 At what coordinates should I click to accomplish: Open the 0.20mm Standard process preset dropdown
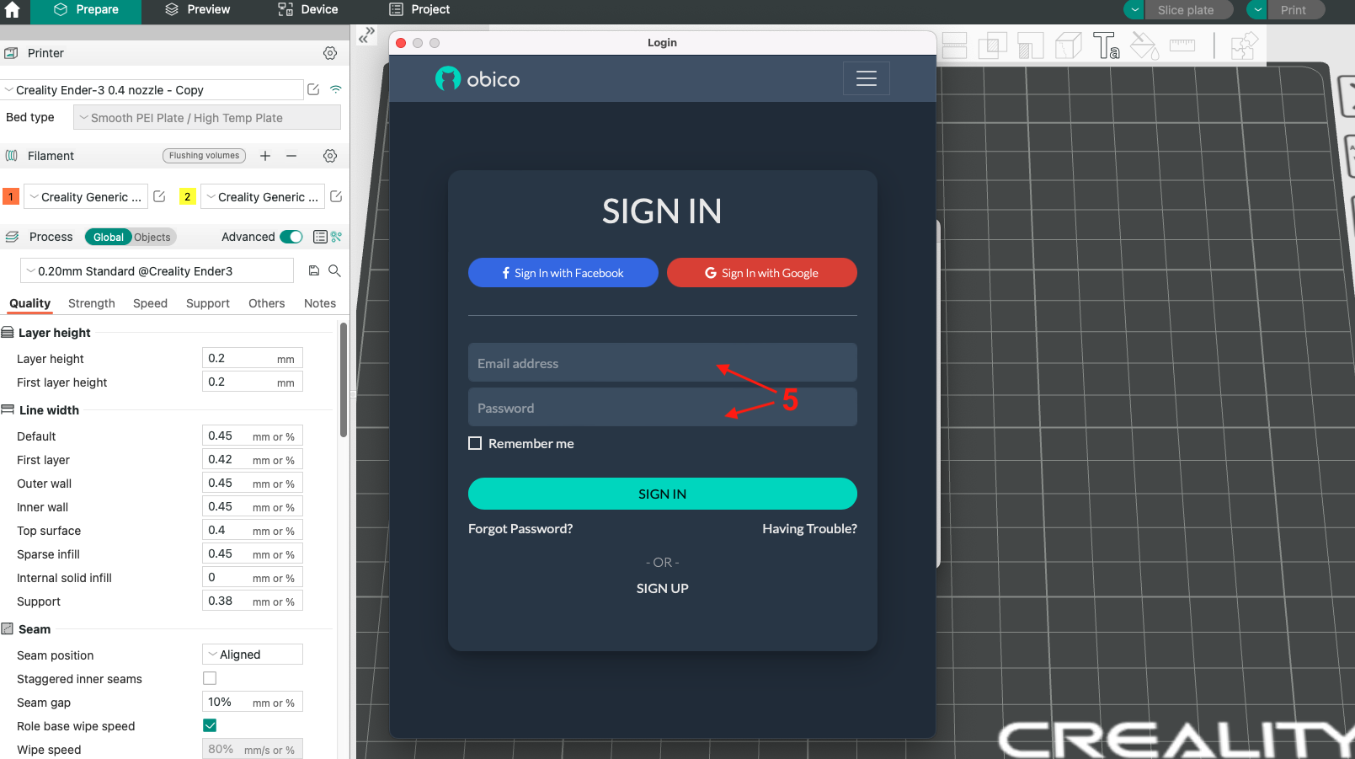(157, 271)
